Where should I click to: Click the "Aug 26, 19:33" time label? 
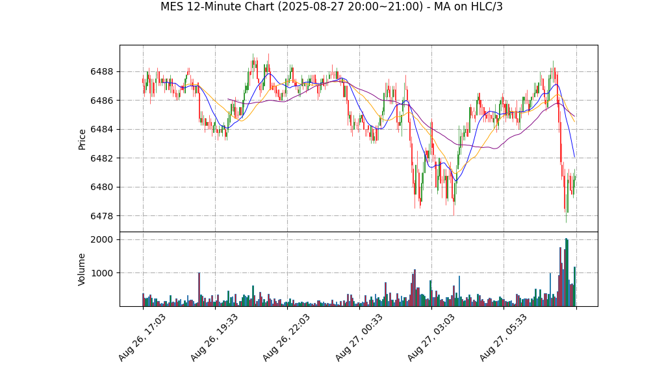click(214, 337)
